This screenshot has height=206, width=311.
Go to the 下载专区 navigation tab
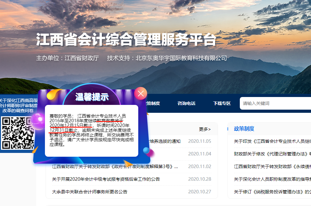coord(222,103)
